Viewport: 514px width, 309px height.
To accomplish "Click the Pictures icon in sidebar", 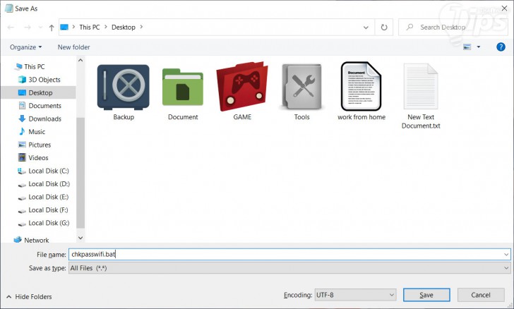I will point(22,145).
